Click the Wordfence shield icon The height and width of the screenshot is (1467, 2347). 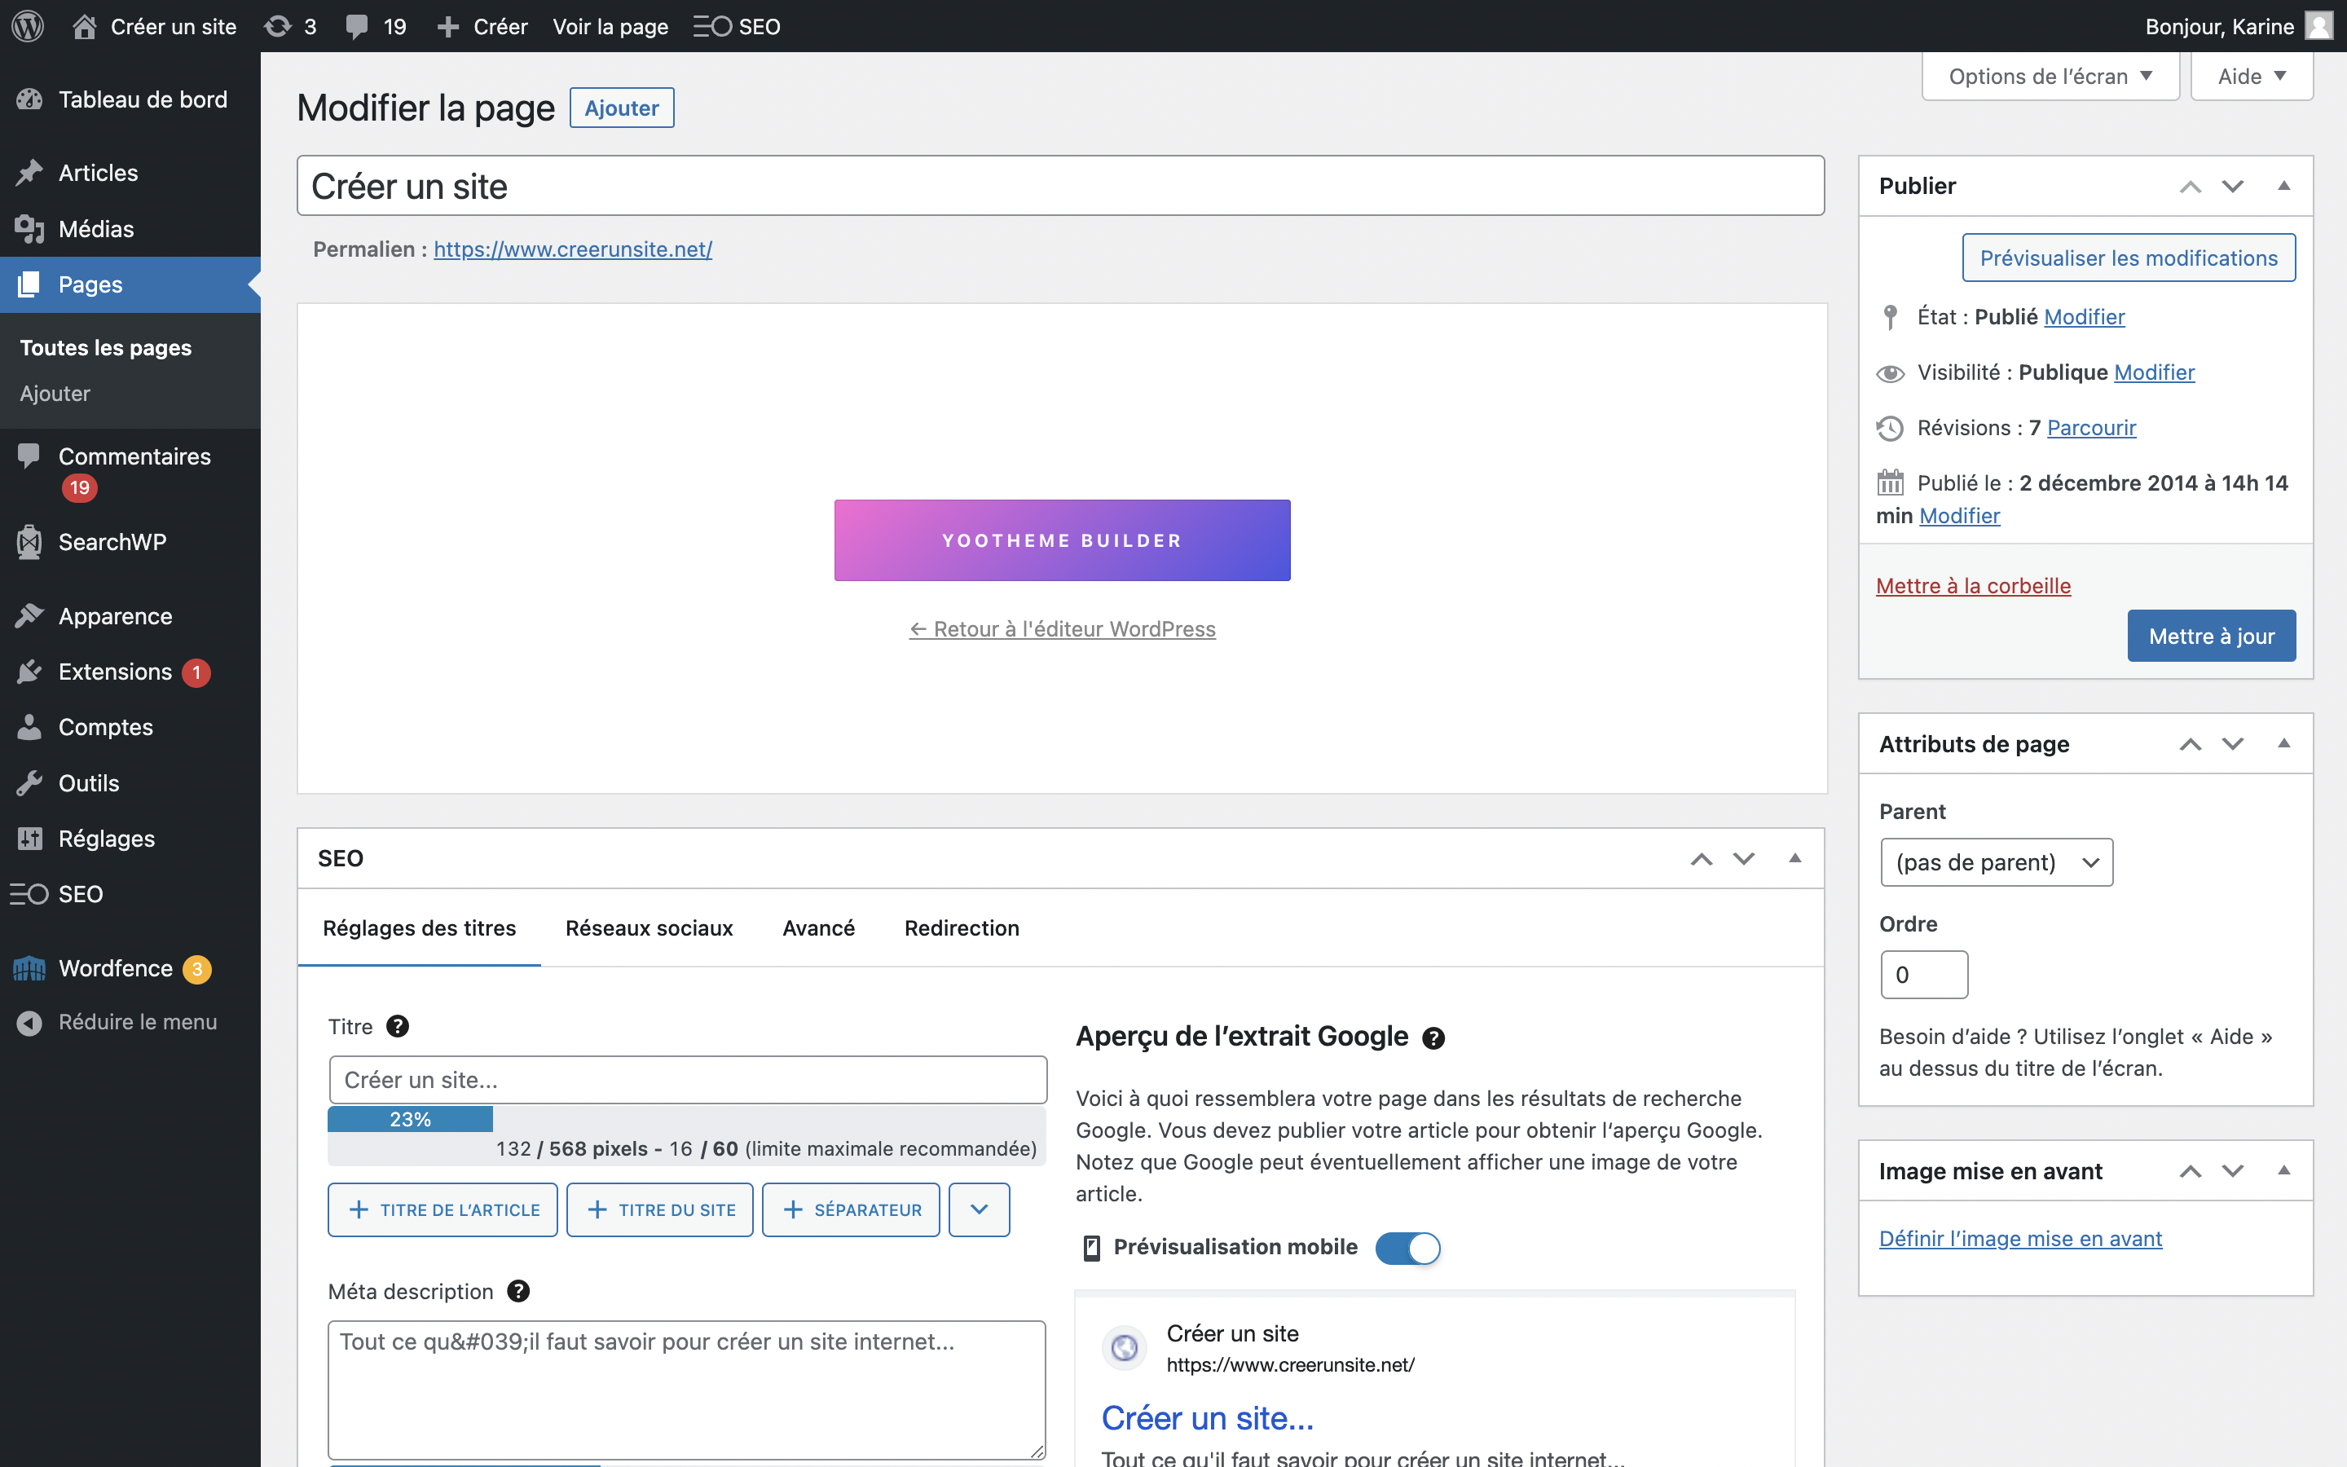(x=29, y=968)
